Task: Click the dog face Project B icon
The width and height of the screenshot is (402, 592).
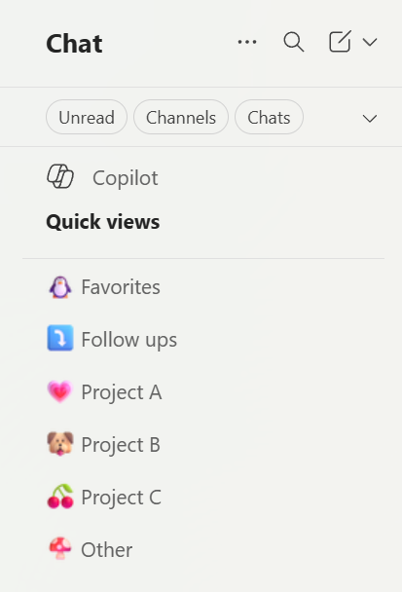Action: [60, 444]
